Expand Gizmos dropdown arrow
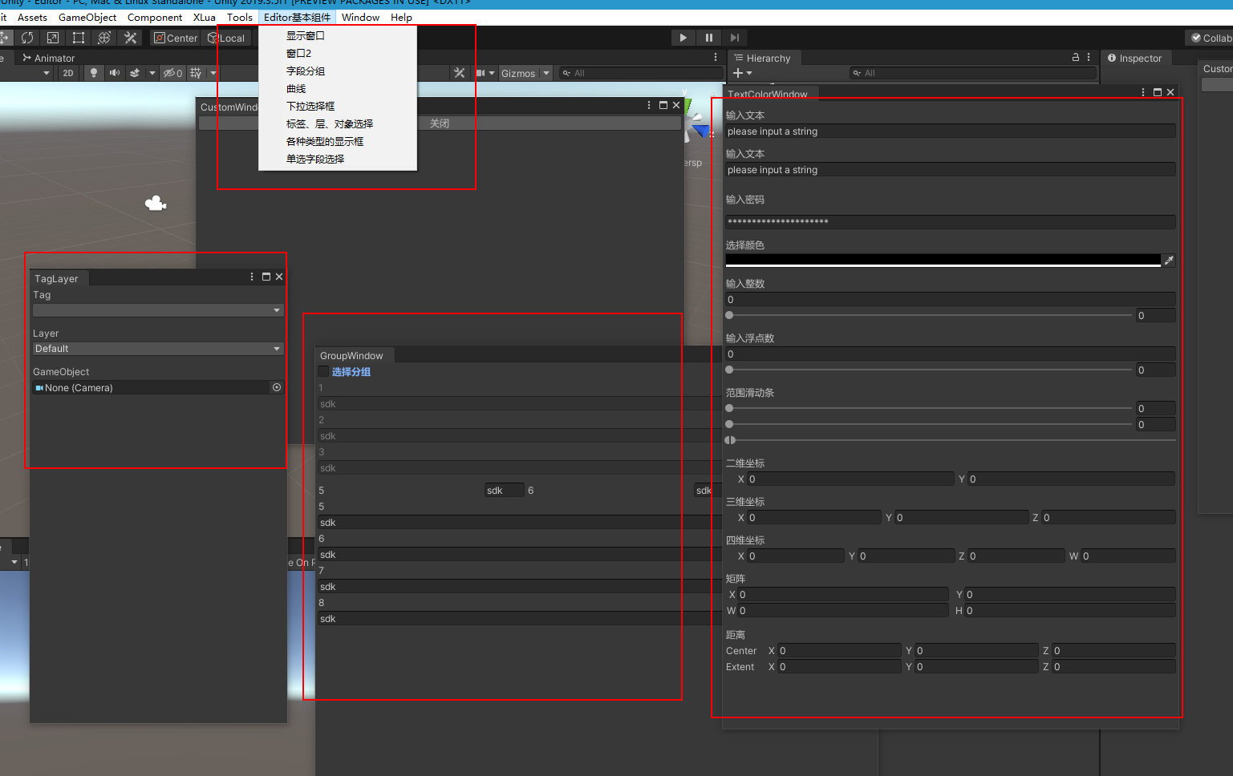Screen dimensions: 1233x776 (x=546, y=73)
